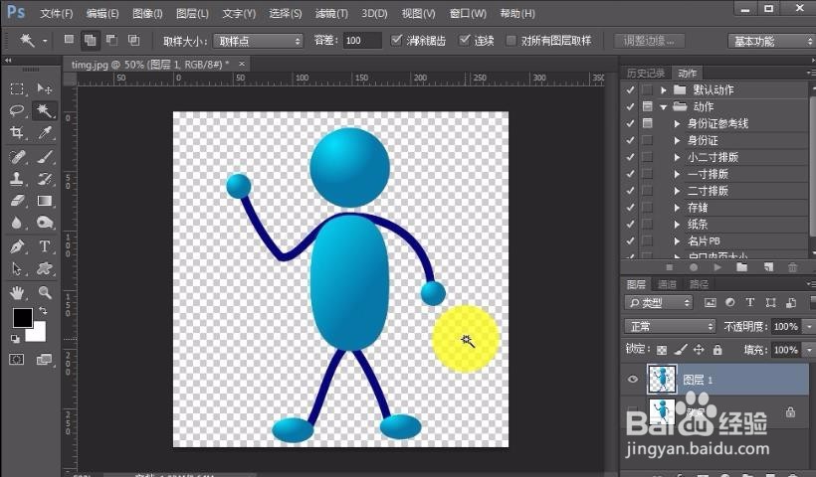
Task: Toggle Quick Mask mode
Action: click(x=17, y=360)
